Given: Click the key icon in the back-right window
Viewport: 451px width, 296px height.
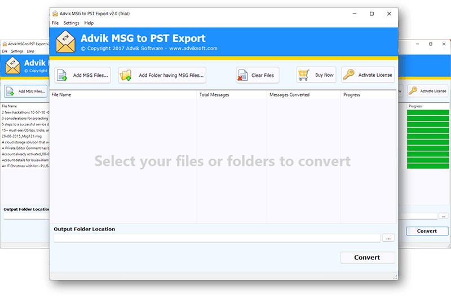Looking at the screenshot, I should click(x=413, y=90).
